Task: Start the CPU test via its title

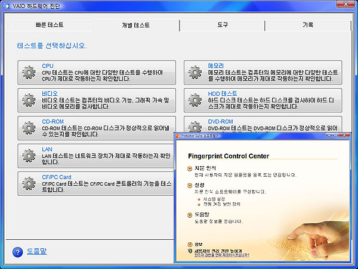Action: 48,66
